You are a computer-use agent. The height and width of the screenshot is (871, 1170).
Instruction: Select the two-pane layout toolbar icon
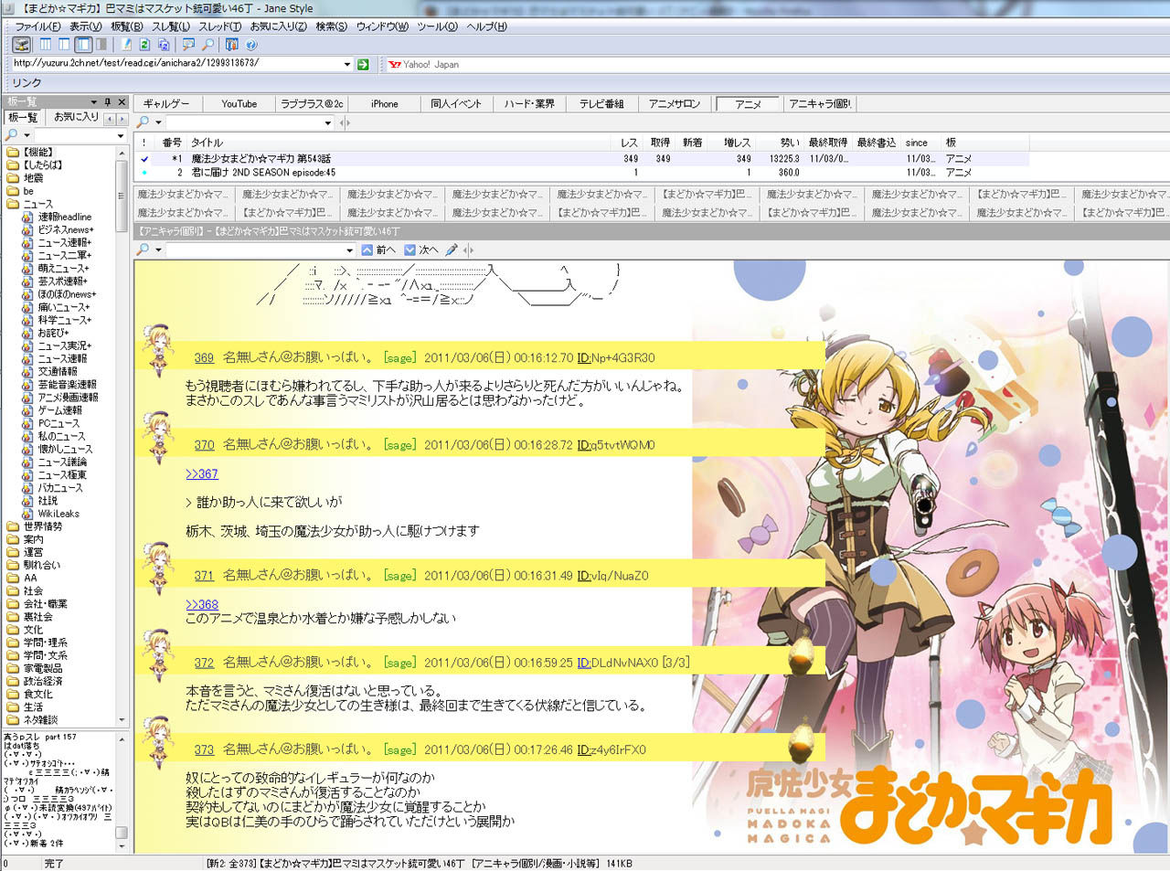pos(64,44)
